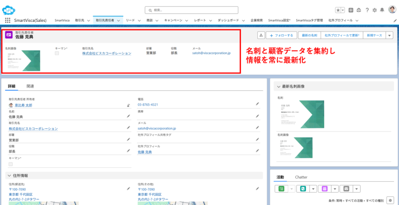Click the フォローする button
This screenshot has width=399, height=205.
pyautogui.click(x=281, y=35)
